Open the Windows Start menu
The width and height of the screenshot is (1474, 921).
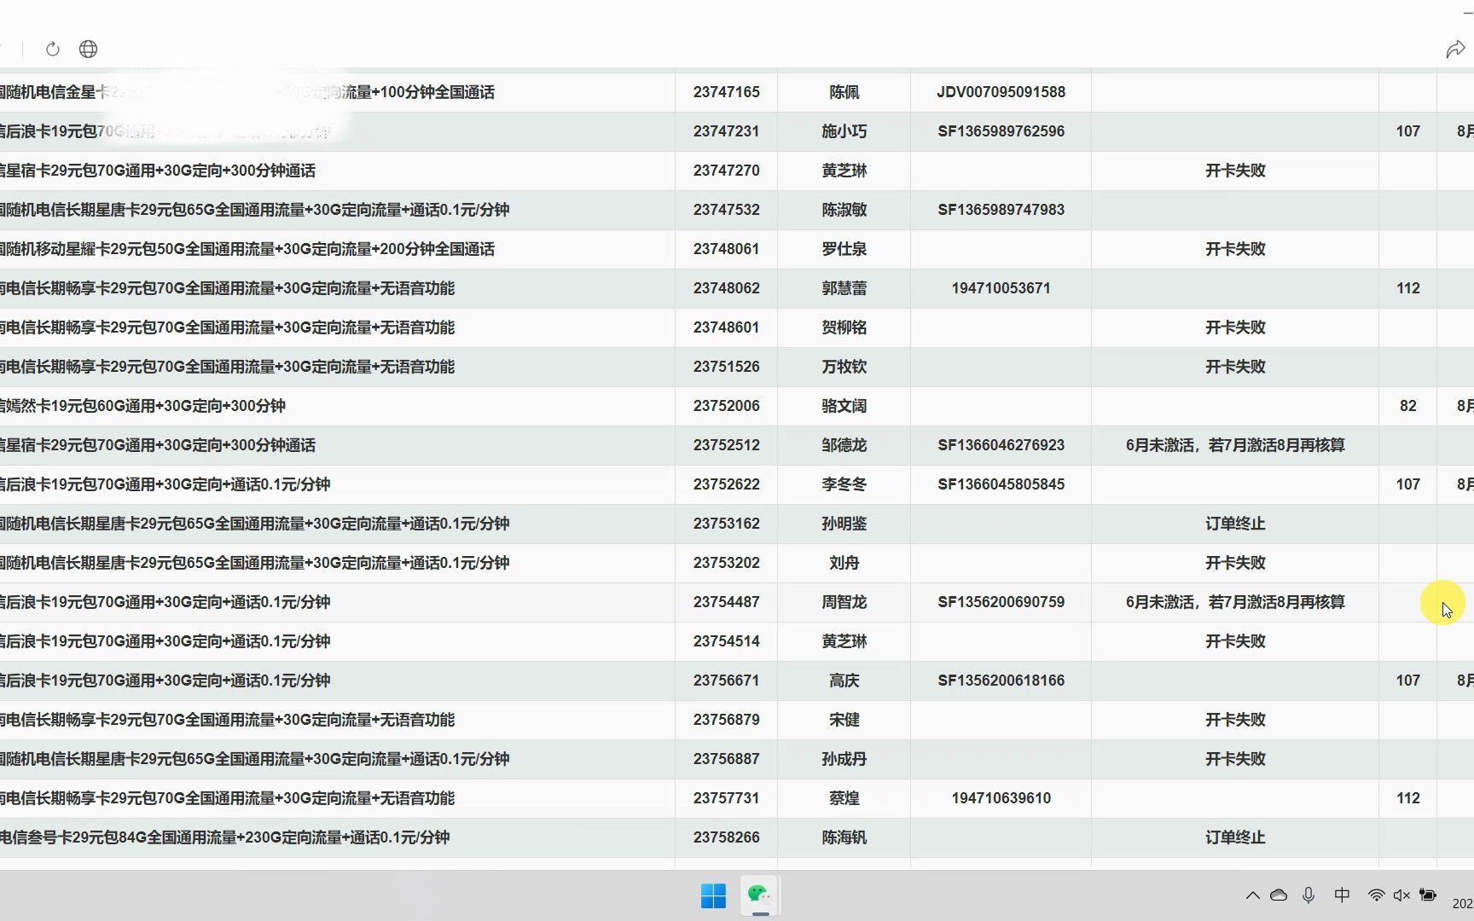[x=713, y=895]
